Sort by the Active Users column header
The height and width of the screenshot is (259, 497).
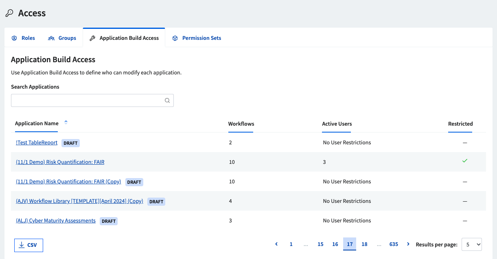337,124
